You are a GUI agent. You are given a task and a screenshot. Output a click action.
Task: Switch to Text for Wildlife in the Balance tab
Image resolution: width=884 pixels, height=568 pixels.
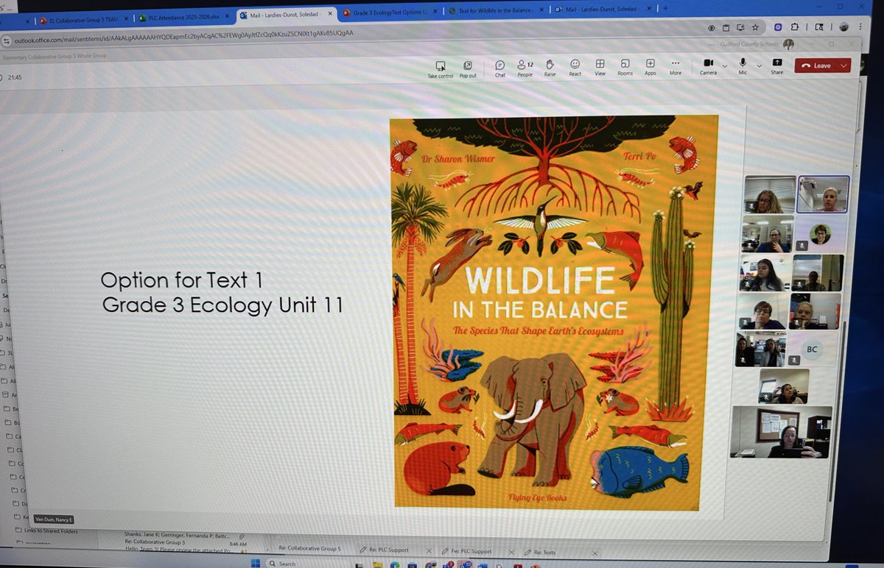point(495,12)
